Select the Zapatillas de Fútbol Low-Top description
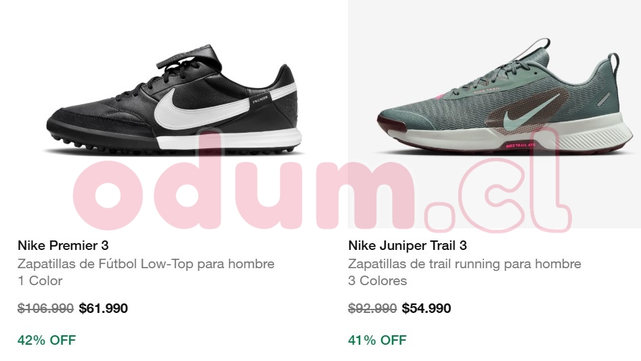This screenshot has height=361, width=641. coord(146,263)
